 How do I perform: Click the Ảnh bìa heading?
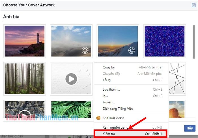[x=11, y=17]
